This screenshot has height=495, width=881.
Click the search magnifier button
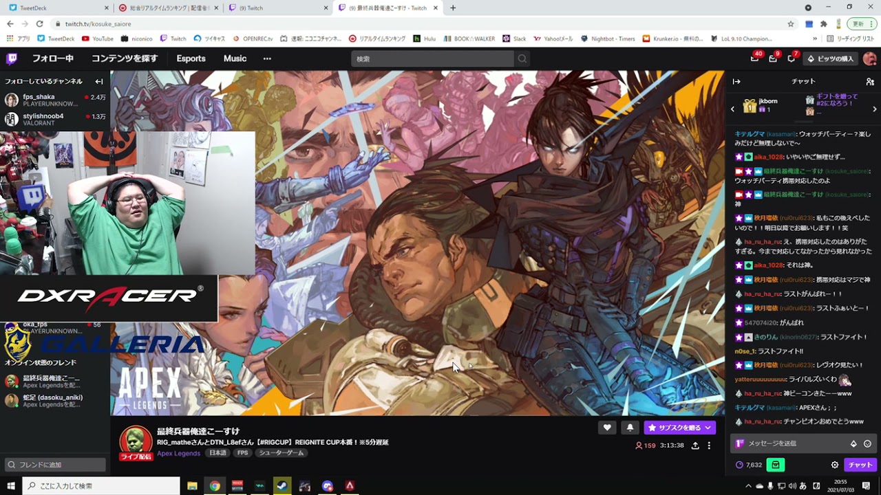click(522, 58)
